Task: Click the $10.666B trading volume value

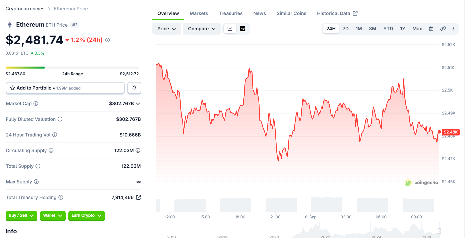Action: (130, 135)
